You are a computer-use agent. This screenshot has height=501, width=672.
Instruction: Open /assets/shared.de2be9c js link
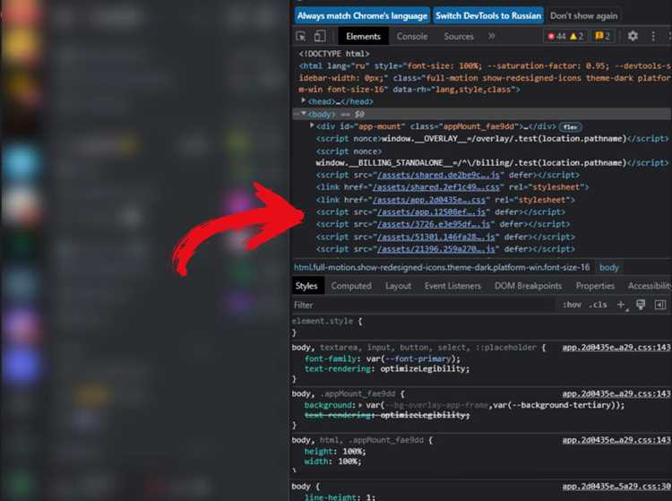pos(438,176)
